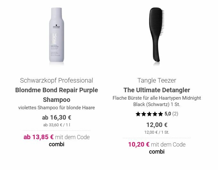Open the (2) reviews count
The image size is (218, 170).
[x=175, y=114]
